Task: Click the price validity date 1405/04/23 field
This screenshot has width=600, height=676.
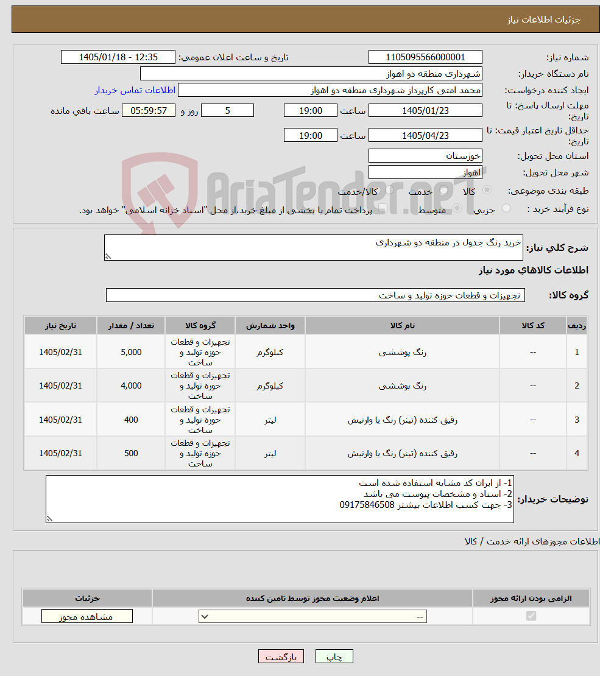Action: click(425, 135)
